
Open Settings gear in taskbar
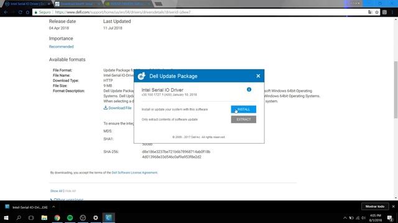95,217
